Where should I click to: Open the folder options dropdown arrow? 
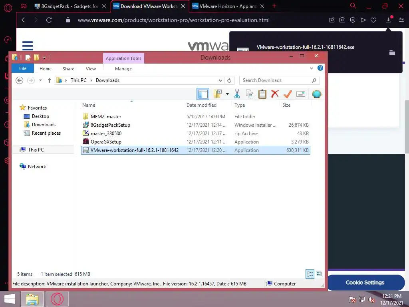pyautogui.click(x=227, y=94)
